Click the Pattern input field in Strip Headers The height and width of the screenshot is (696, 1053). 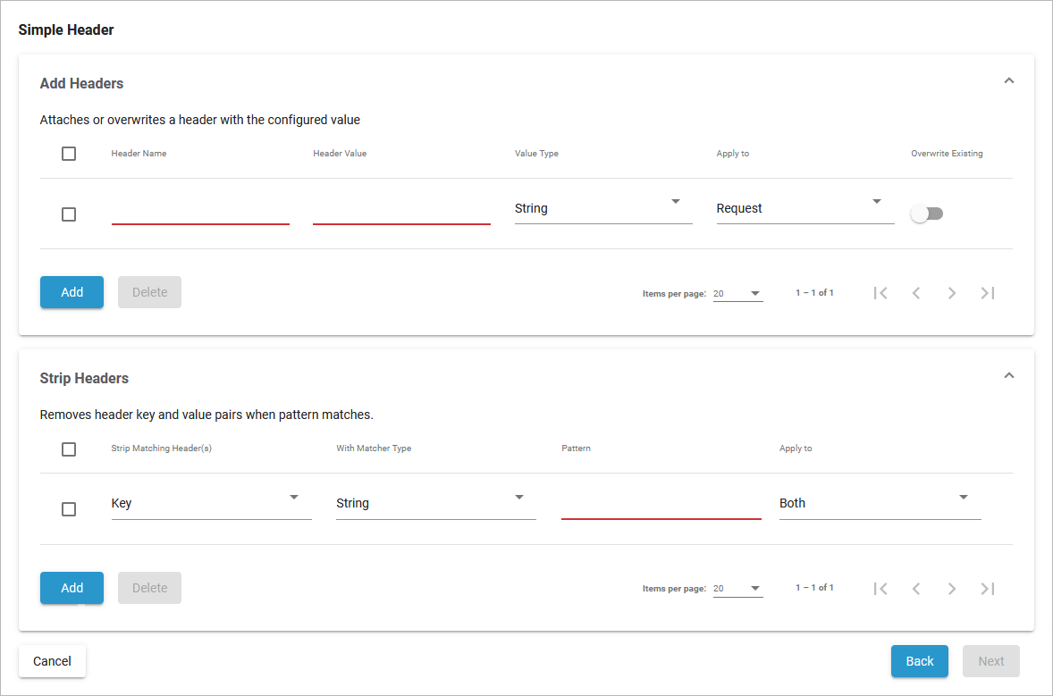661,505
